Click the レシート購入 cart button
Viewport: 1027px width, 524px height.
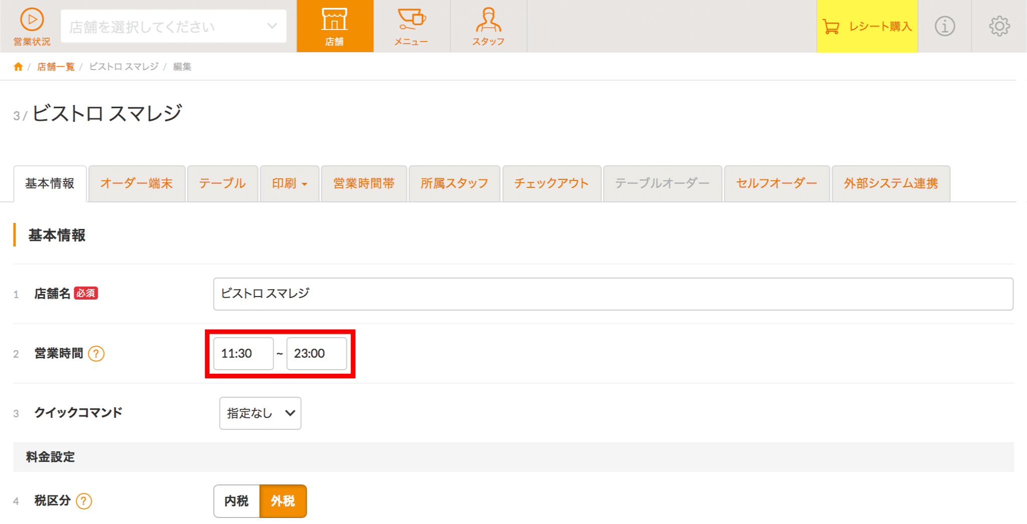click(x=867, y=27)
